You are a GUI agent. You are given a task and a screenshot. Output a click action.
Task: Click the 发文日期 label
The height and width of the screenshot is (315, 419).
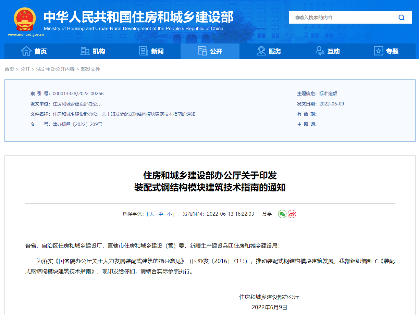coord(307,104)
